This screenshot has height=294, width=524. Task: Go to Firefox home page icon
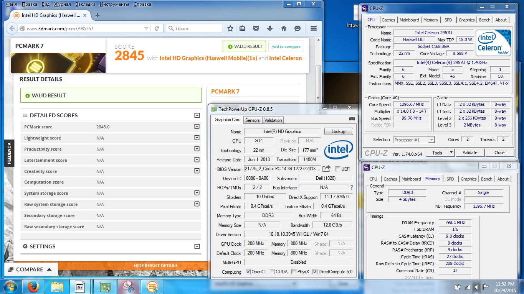(x=284, y=28)
